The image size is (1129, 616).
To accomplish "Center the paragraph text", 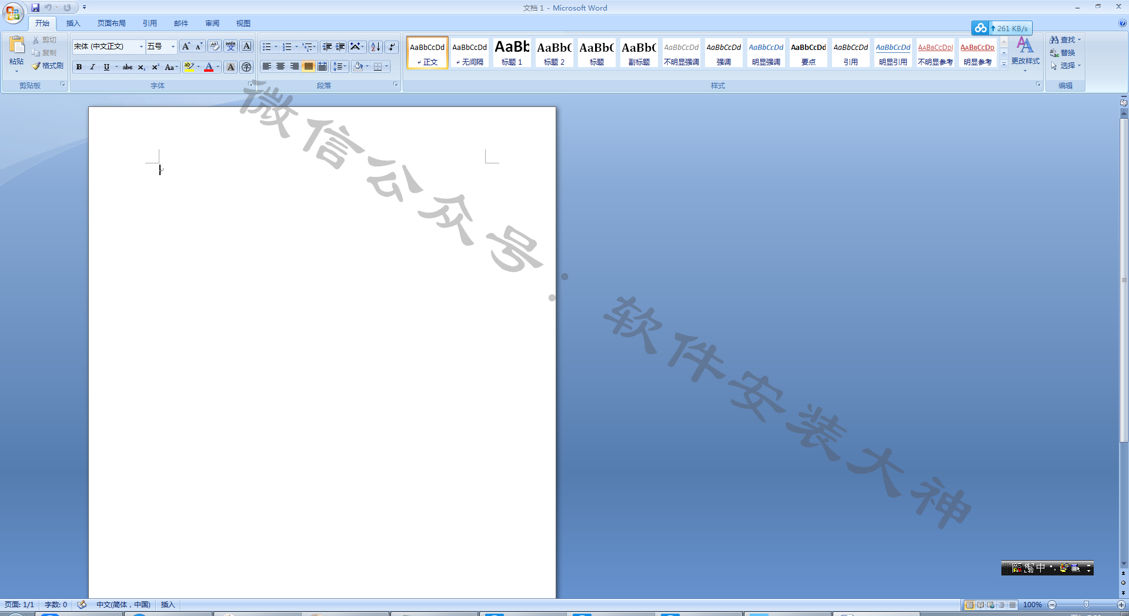I will click(280, 67).
